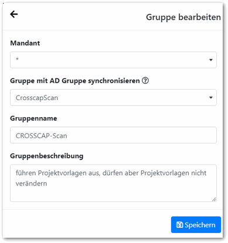Open the AD sync help question mark
This screenshot has height=243, width=228.
point(145,80)
